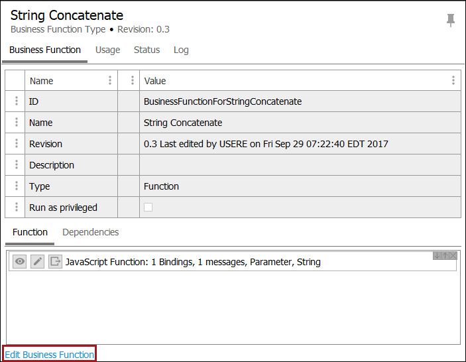Click the eye view icon for JavaScript Function
Screen dimensions: 466x362
21,262
